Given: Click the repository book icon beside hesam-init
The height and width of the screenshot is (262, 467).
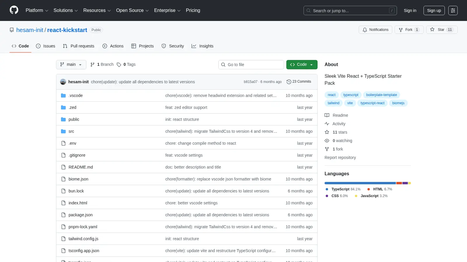Looking at the screenshot, I should [12, 30].
